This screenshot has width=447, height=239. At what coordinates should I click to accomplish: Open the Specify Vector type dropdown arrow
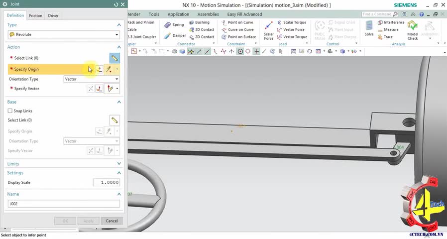pos(117,89)
